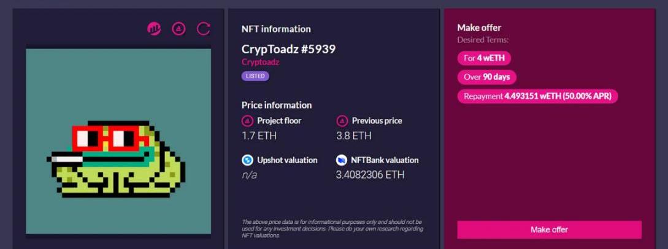
Task: Click the Upshot valuation logo
Action: click(x=247, y=160)
